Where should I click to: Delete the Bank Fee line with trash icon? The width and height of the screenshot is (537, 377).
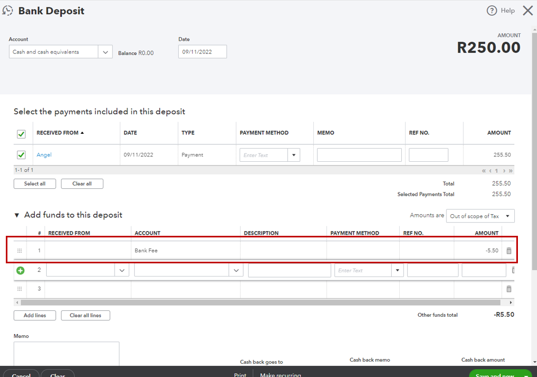pyautogui.click(x=509, y=251)
